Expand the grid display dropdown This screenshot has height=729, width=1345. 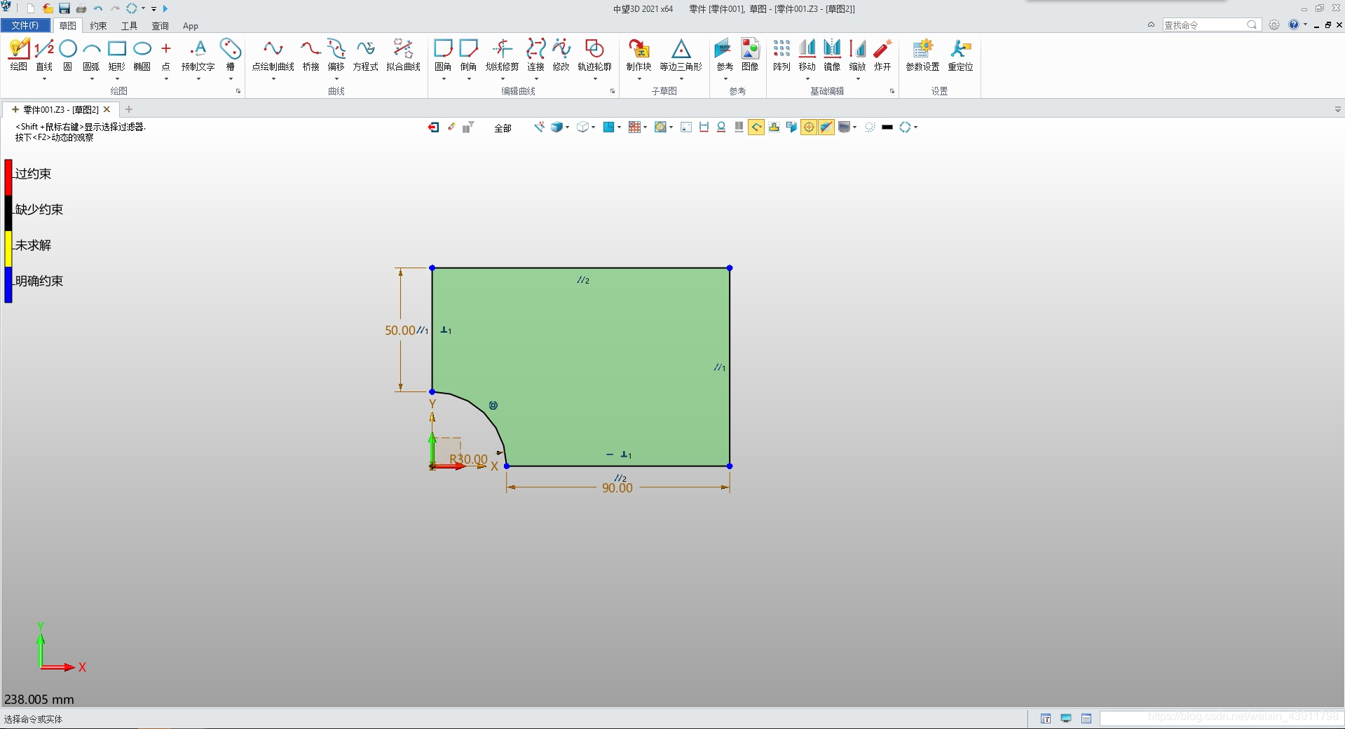point(645,127)
